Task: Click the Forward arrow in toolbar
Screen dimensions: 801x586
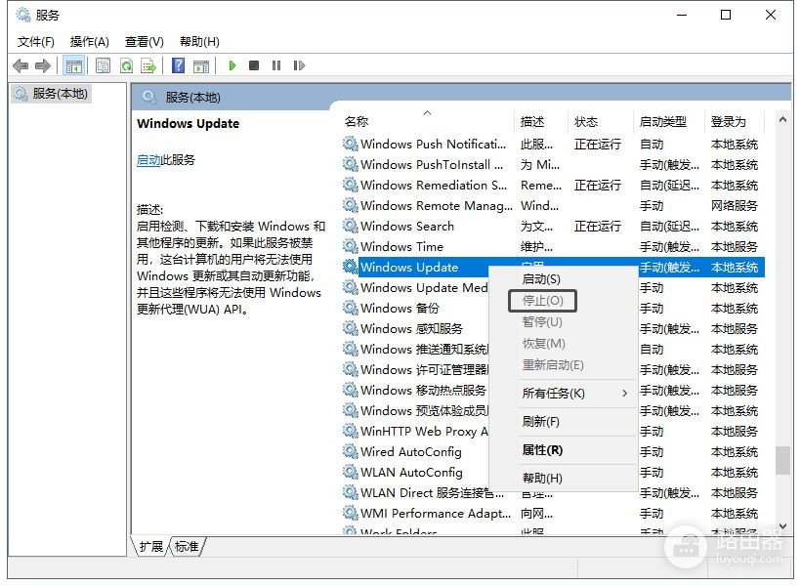Action: pos(42,65)
